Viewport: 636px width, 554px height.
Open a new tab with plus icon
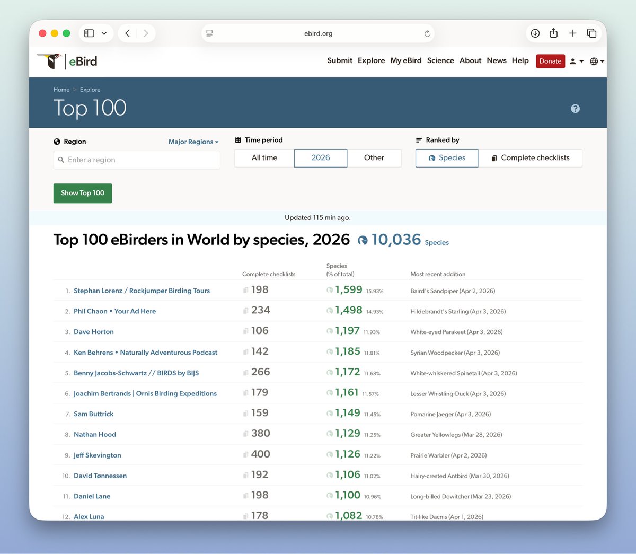click(x=573, y=33)
